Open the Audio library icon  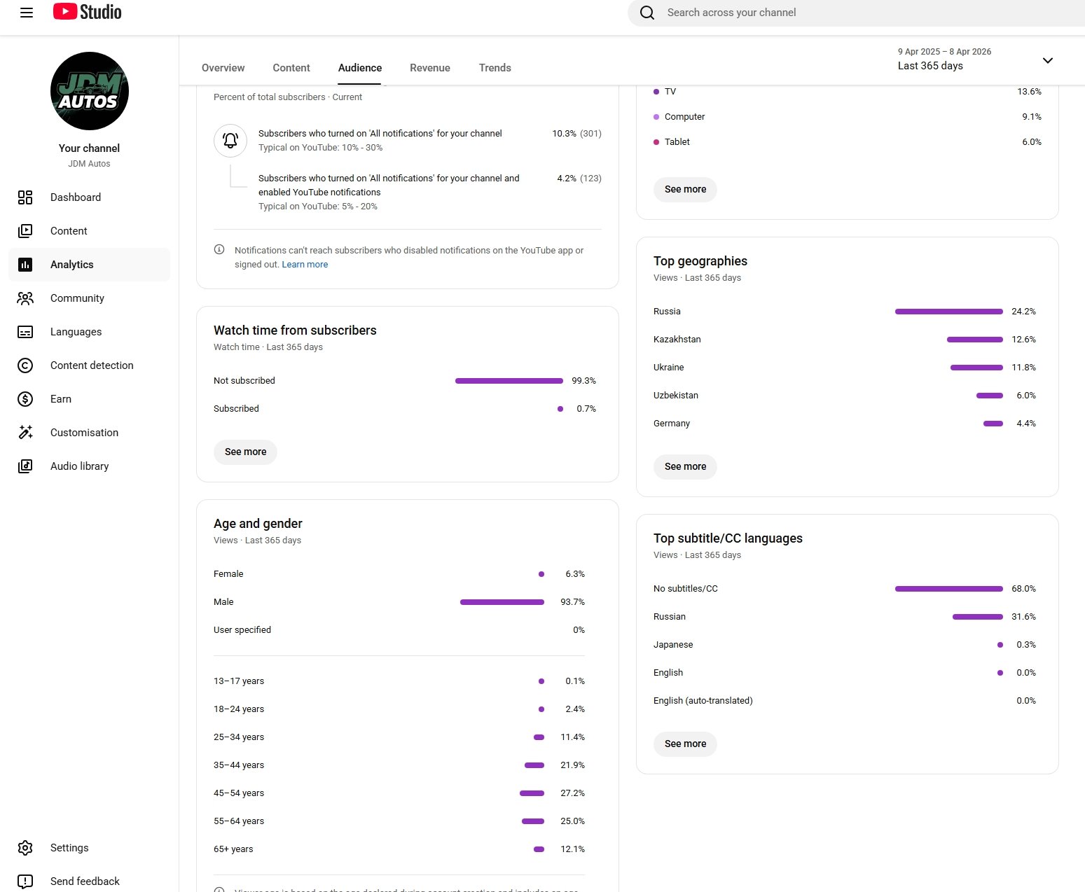tap(25, 466)
